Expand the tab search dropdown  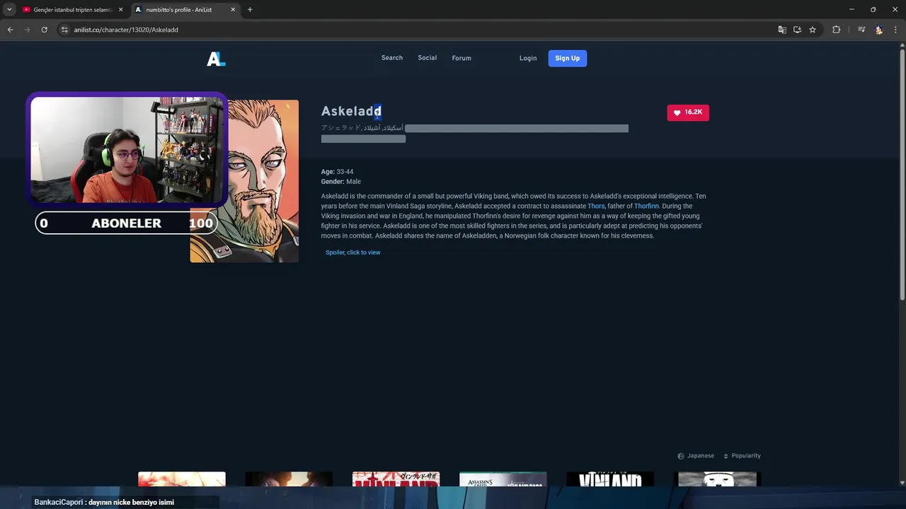tap(9, 10)
